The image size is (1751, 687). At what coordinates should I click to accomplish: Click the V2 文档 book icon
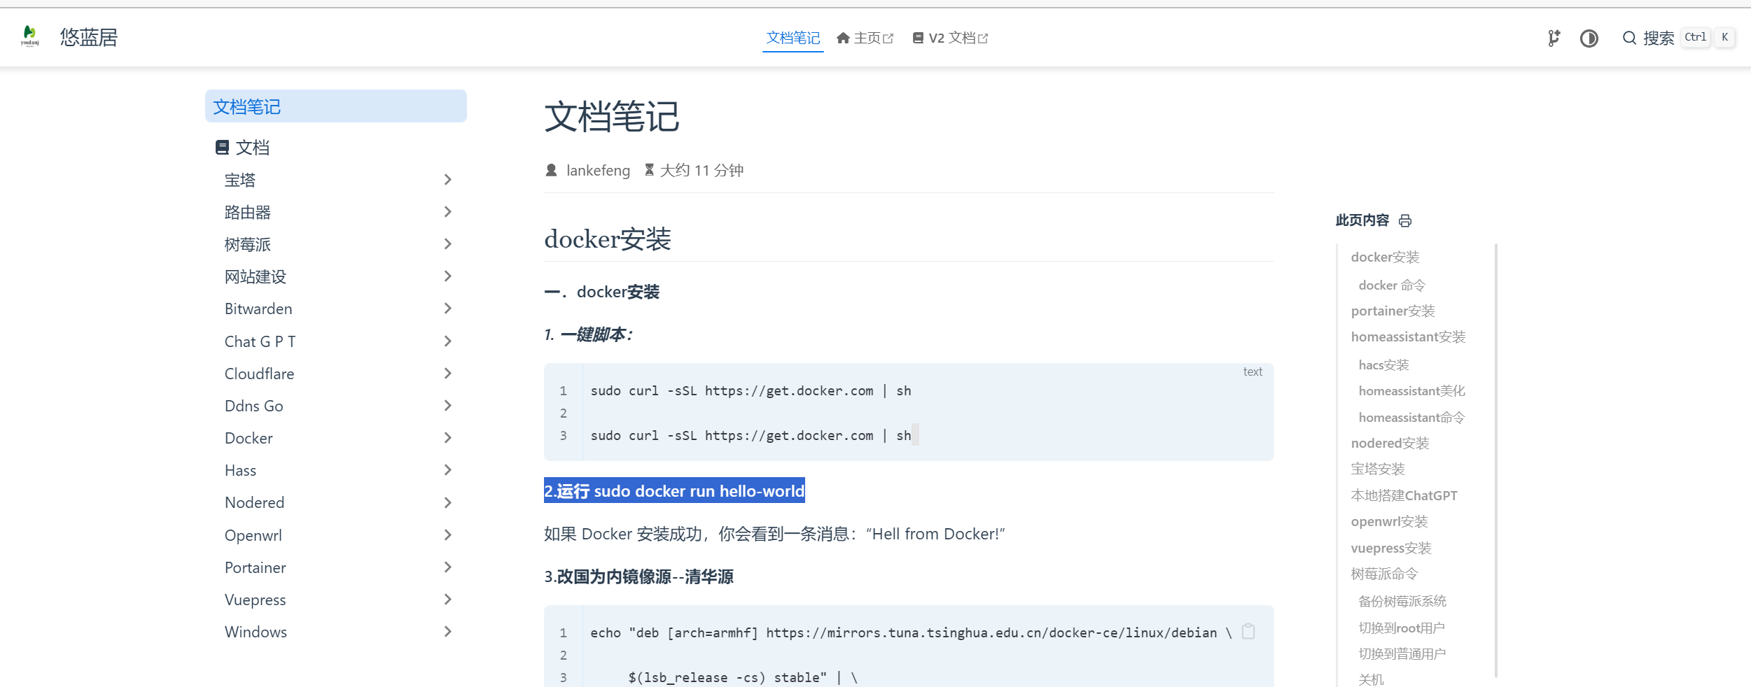[918, 38]
